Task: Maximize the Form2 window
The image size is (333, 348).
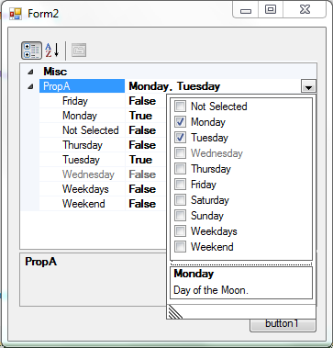Action: [271, 9]
